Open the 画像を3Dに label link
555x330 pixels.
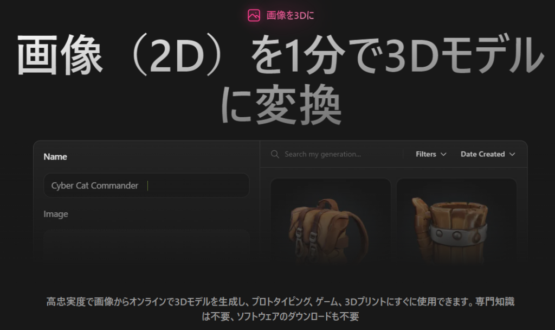pos(290,15)
